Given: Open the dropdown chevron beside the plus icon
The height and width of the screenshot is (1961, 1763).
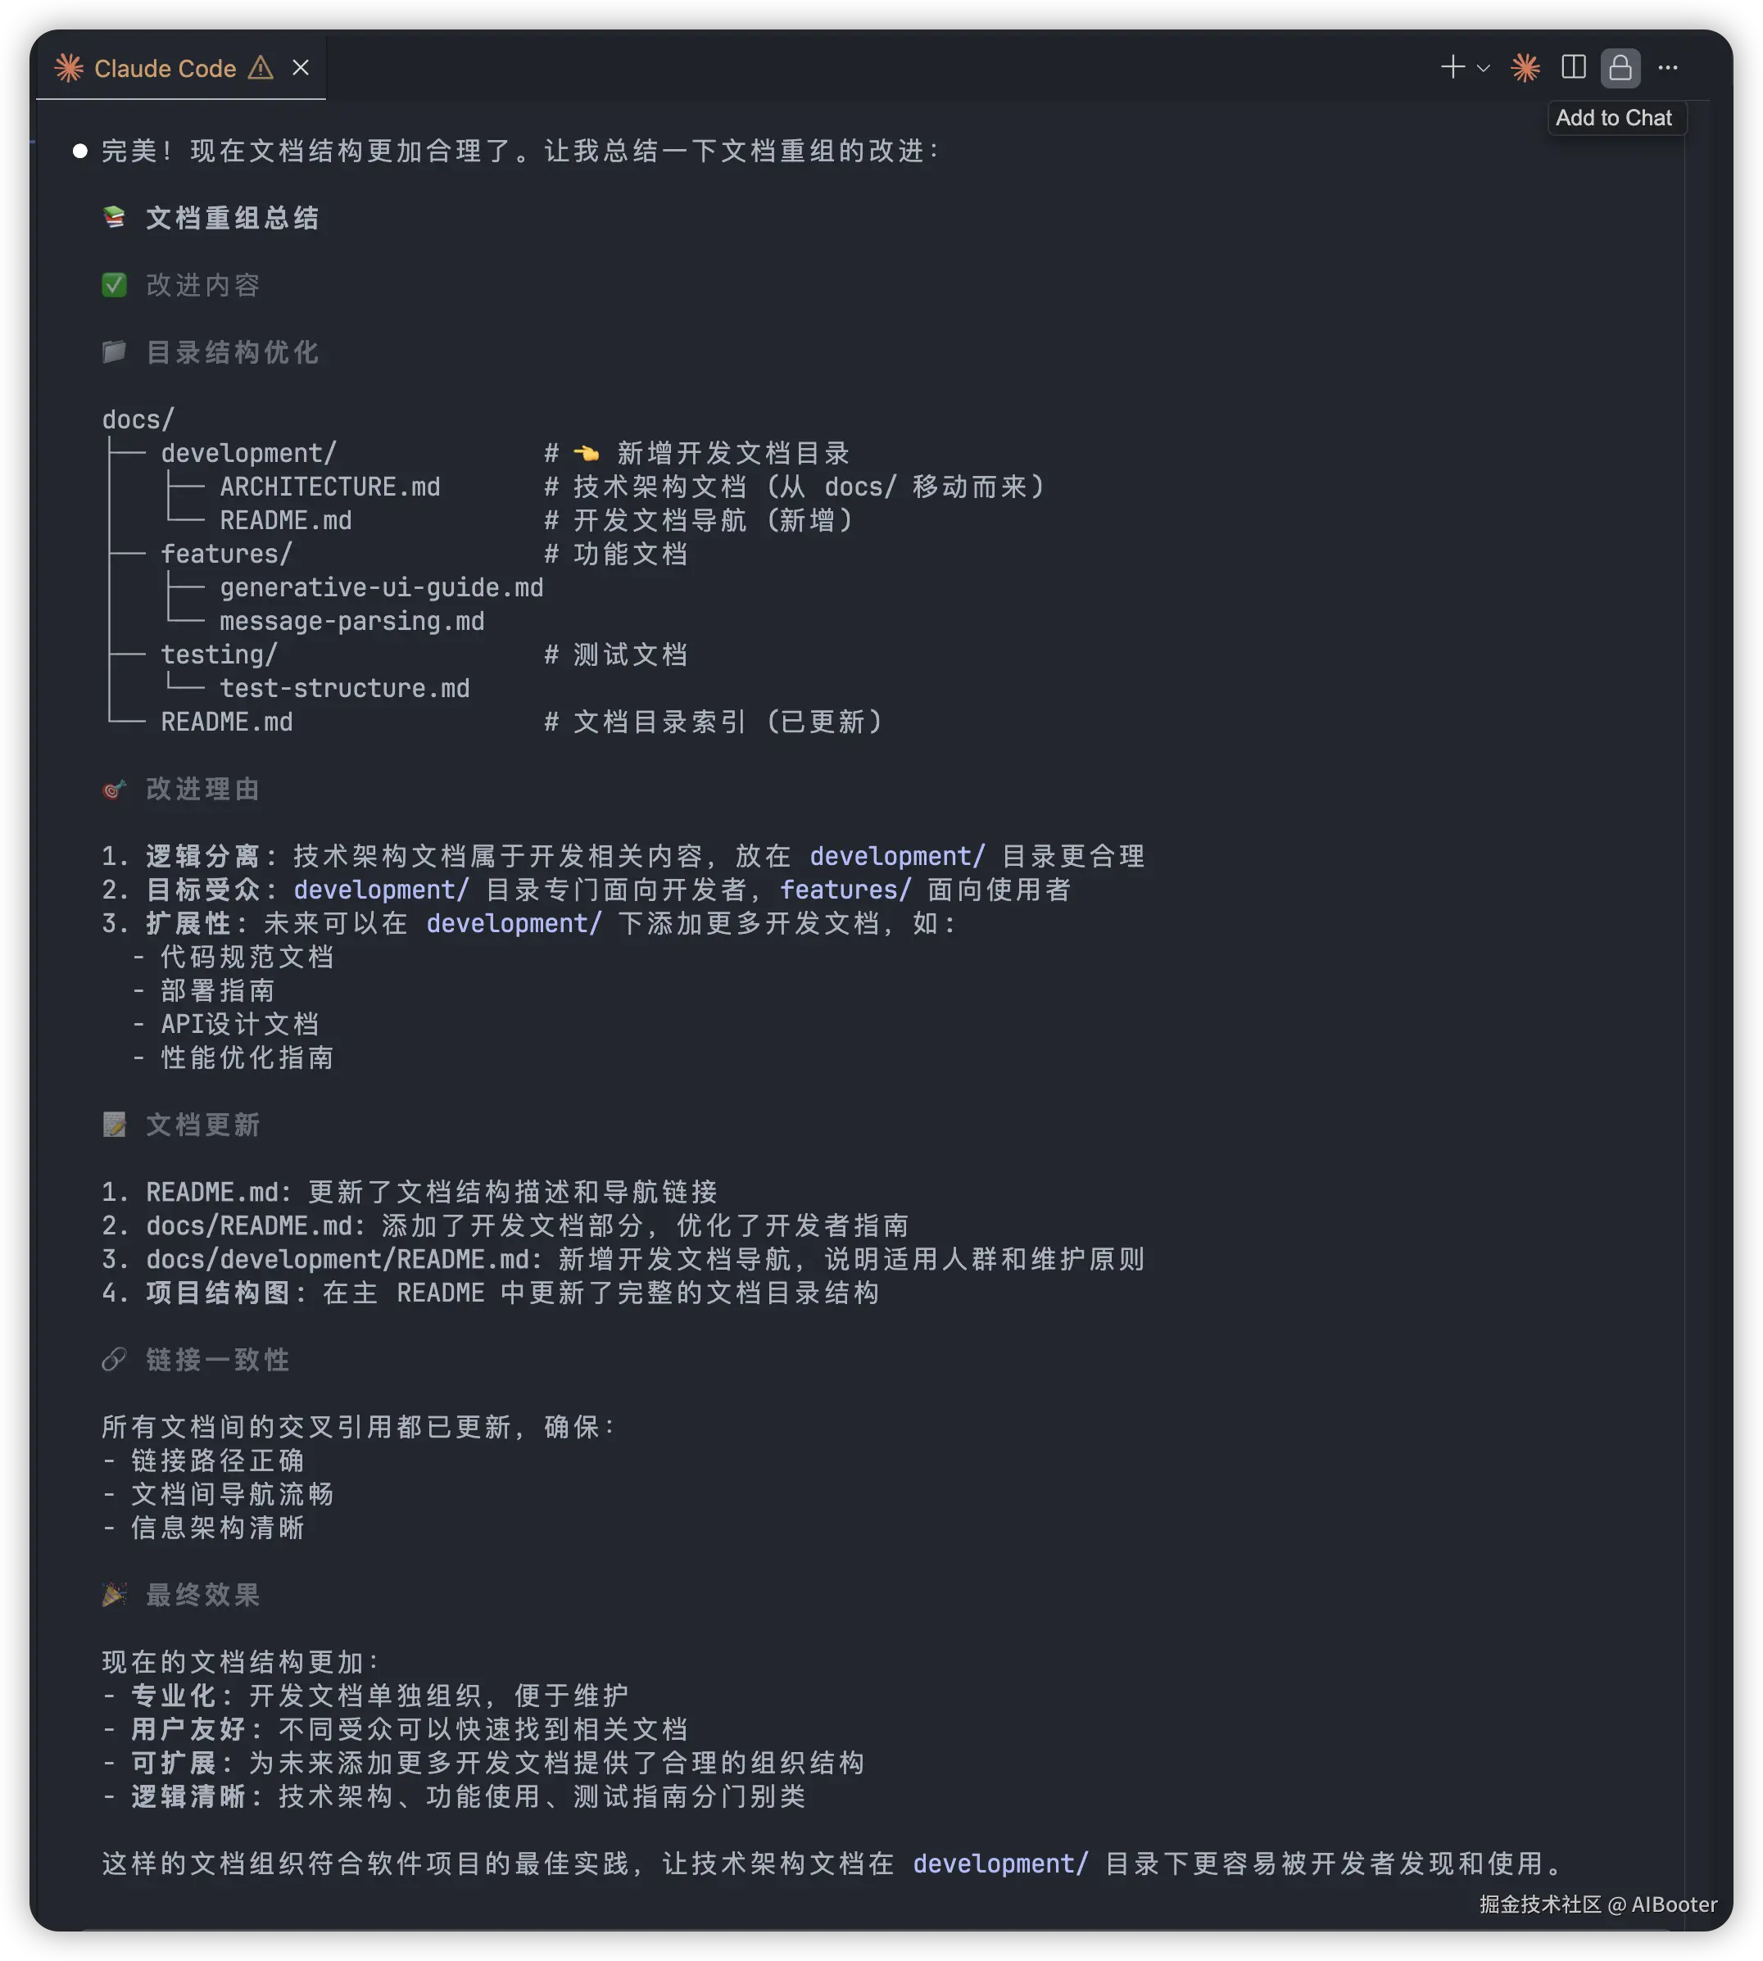Looking at the screenshot, I should point(1483,69).
